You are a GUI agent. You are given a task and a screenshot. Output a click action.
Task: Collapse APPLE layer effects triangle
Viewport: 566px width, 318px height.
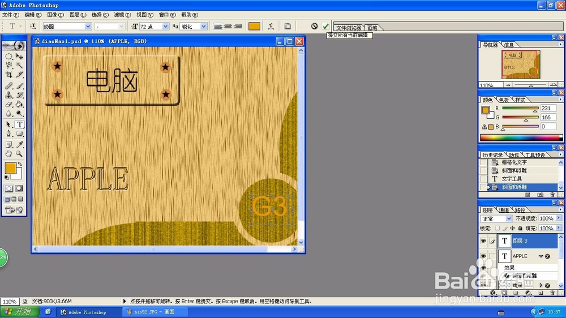[x=541, y=256]
